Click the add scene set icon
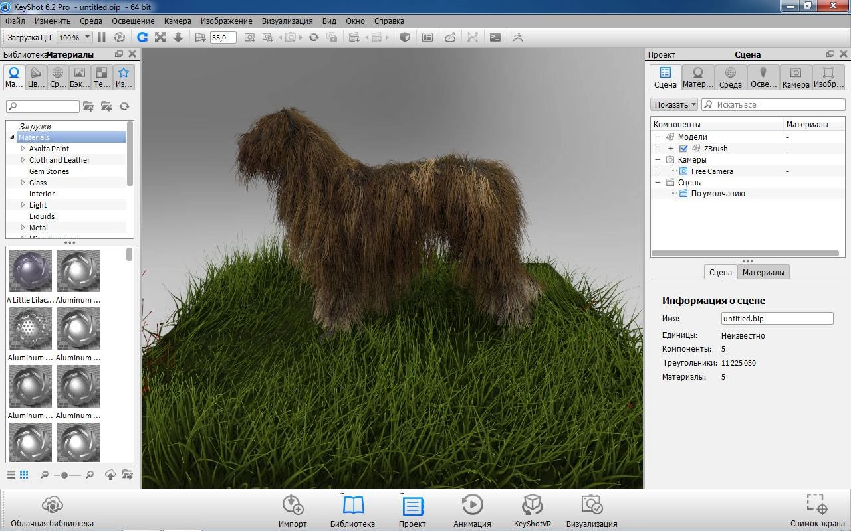 point(354,38)
